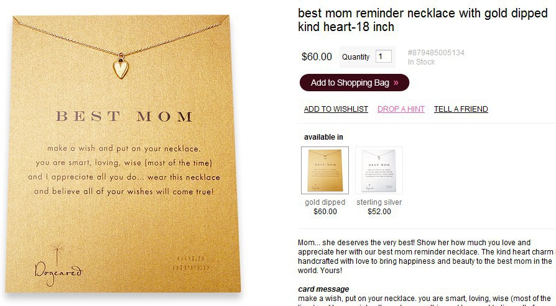
Task: Click the sterling silver option label
Action: point(379,202)
